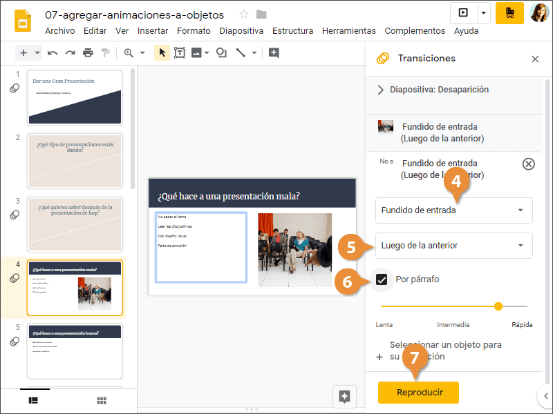Open the Explore button in corner
Viewport: 553px width, 414px height.
point(344,396)
